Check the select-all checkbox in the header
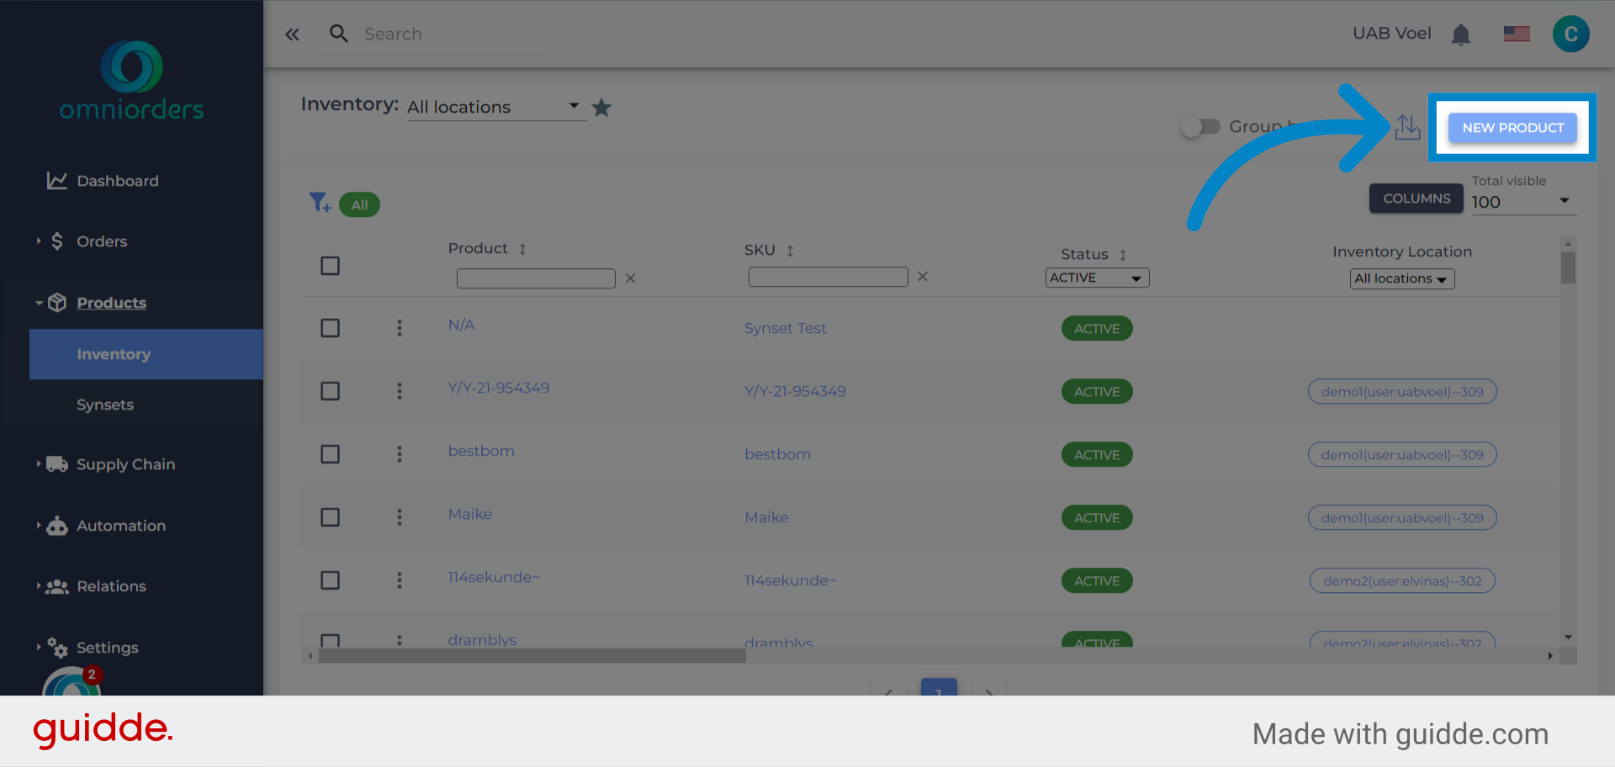The height and width of the screenshot is (767, 1615). click(x=330, y=265)
